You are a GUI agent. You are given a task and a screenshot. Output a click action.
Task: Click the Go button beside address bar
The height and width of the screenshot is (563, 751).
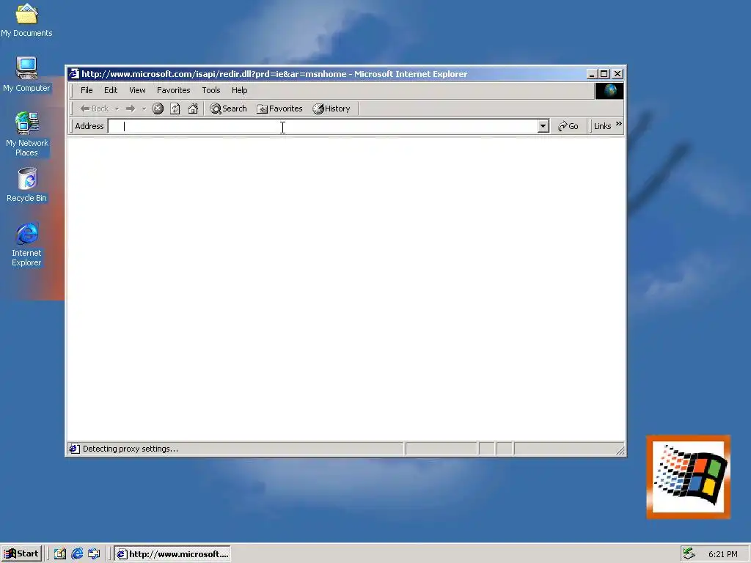point(568,126)
